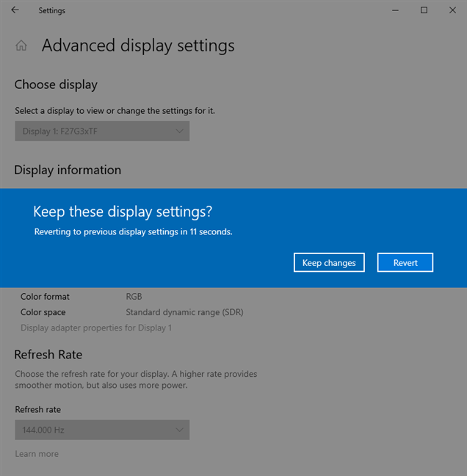The image size is (467, 476).
Task: Maximize the Settings window
Action: [424, 10]
